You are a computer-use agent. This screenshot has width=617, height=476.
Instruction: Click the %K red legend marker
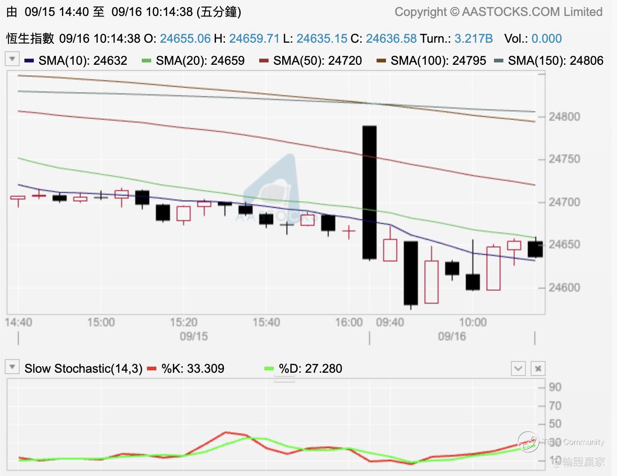(x=152, y=369)
